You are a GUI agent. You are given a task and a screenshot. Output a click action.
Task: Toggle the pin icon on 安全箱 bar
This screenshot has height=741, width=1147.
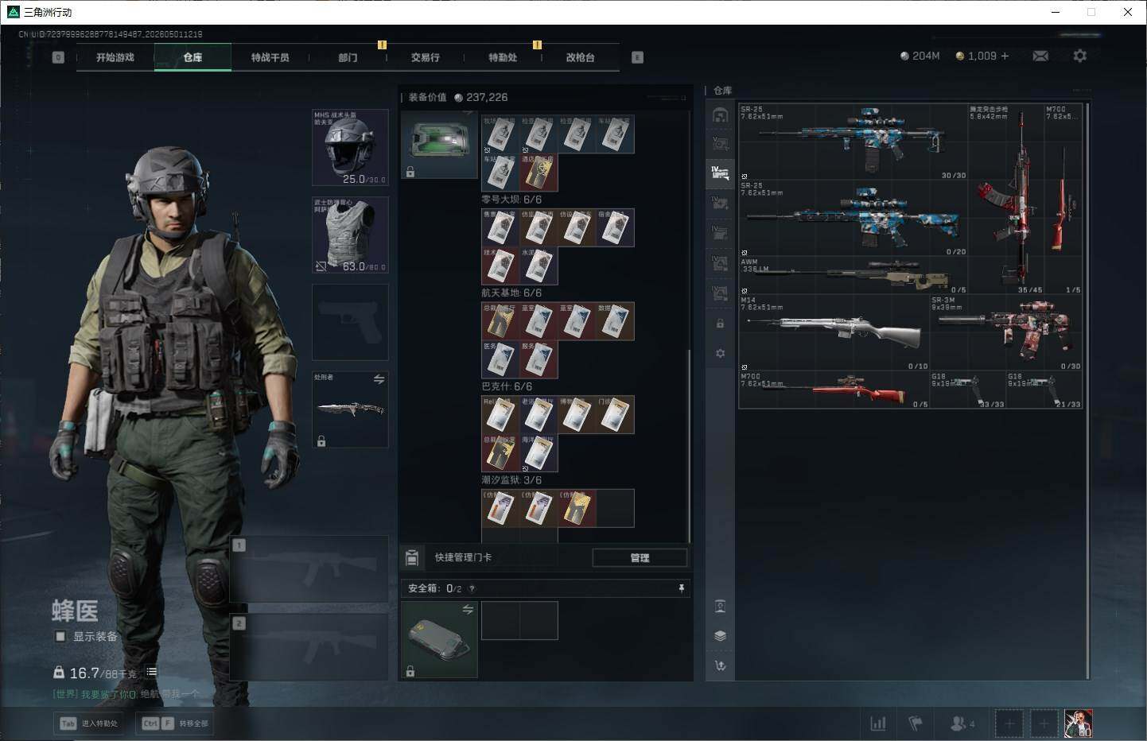[681, 588]
